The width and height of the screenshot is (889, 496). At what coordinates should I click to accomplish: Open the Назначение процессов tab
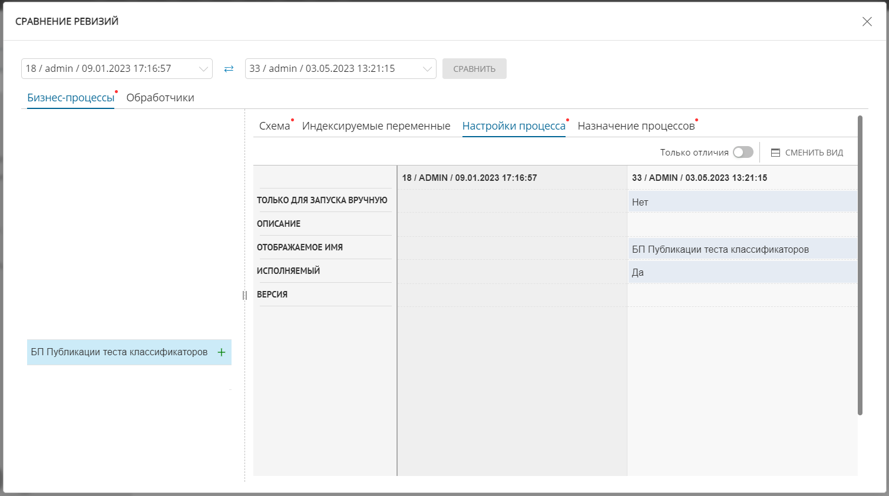point(636,126)
